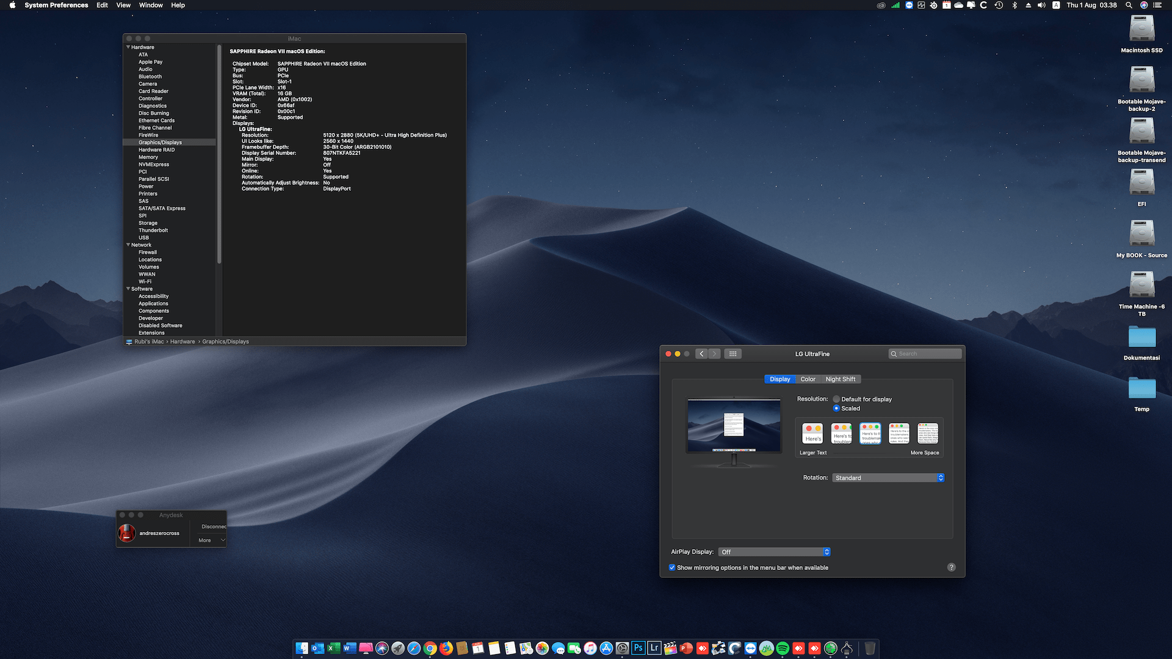1172x659 pixels.
Task: Toggle Show mirroring options checkbox
Action: point(672,567)
